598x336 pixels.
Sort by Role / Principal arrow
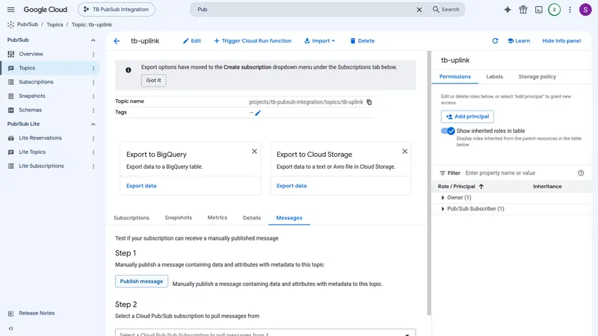click(x=481, y=187)
